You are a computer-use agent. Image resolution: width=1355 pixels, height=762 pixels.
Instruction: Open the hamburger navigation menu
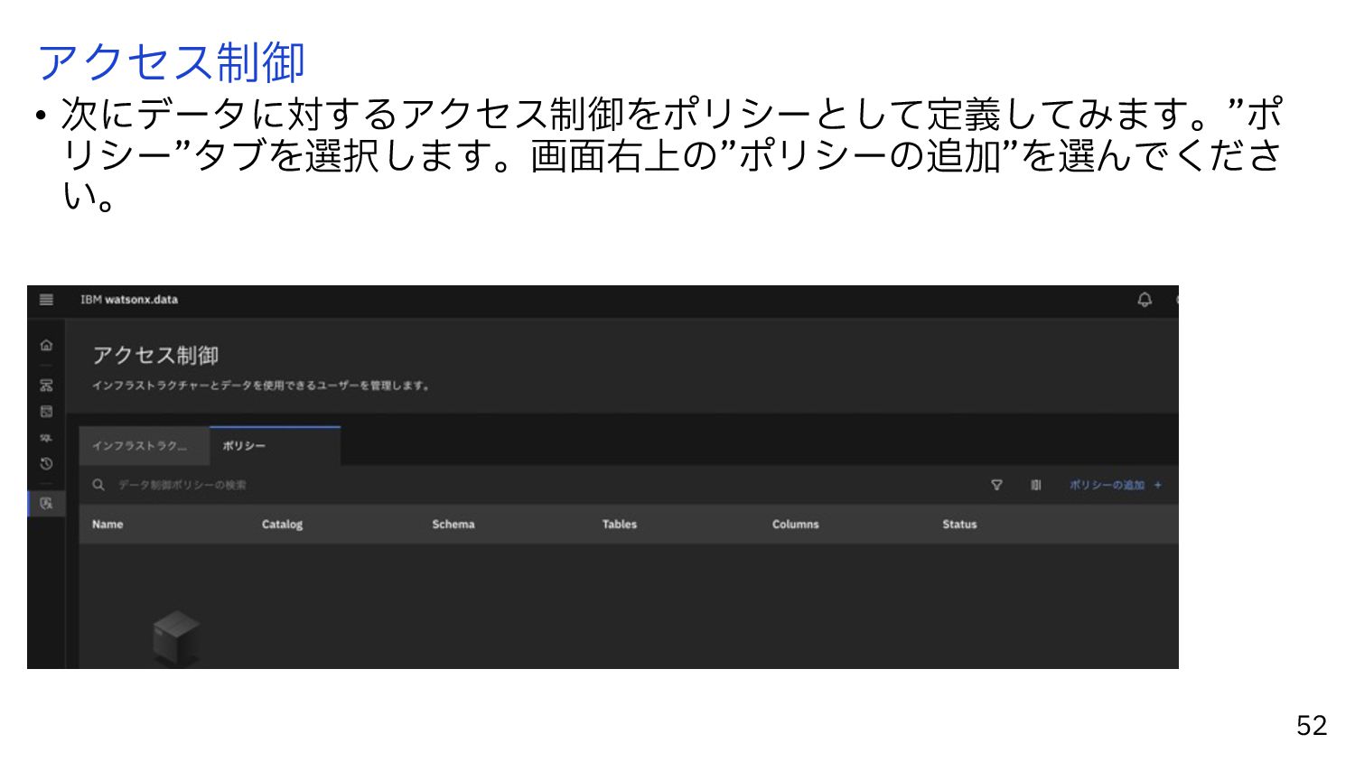[46, 300]
